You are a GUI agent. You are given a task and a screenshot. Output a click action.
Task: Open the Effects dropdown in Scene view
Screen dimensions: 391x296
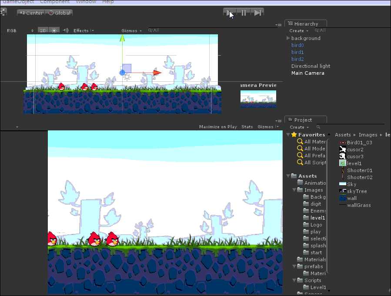point(84,31)
